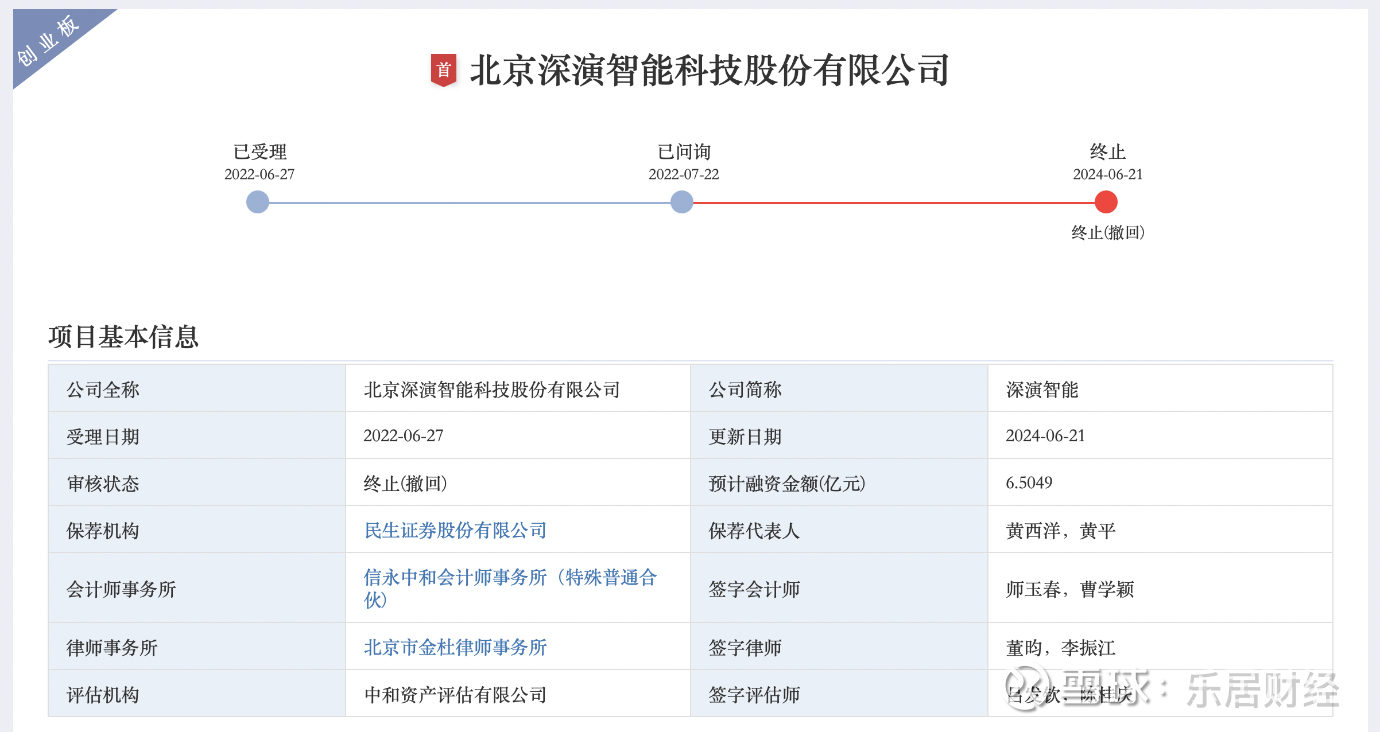Select appraisal firm 中和资产评估有限公司
Image resolution: width=1380 pixels, height=732 pixels.
coord(456,696)
